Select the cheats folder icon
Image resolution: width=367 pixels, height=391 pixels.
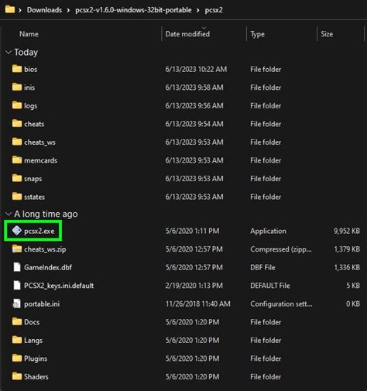17,124
